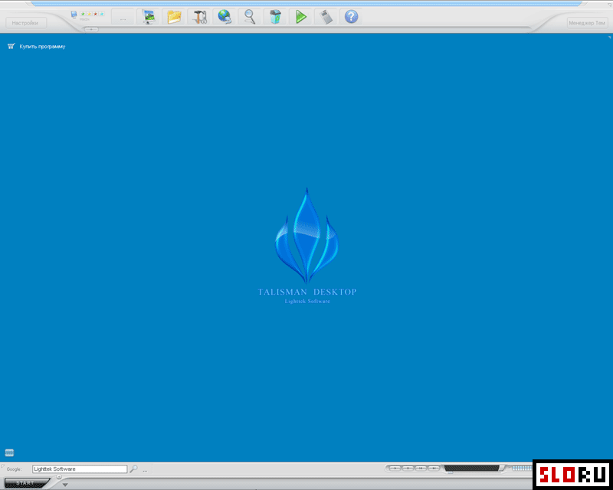Screen dimensions: 613x490
Task: Click the green play arrow icon
Action: (300, 17)
